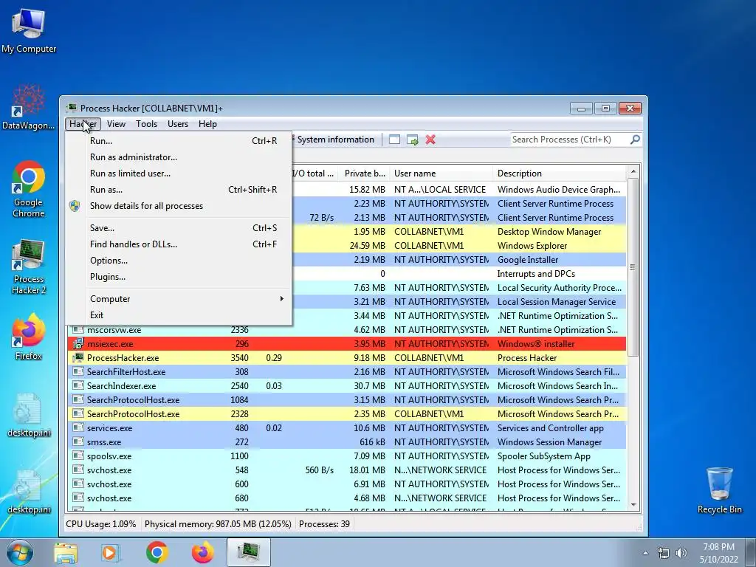
Task: Select the DataWagon desktop shortcut
Action: (29, 107)
